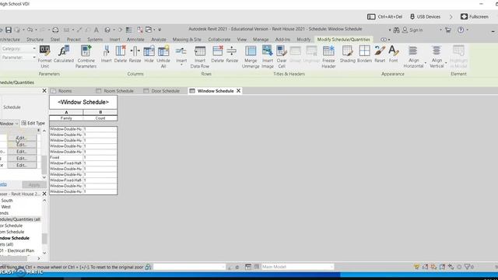Open the View ribbon tab

[x=242, y=40]
